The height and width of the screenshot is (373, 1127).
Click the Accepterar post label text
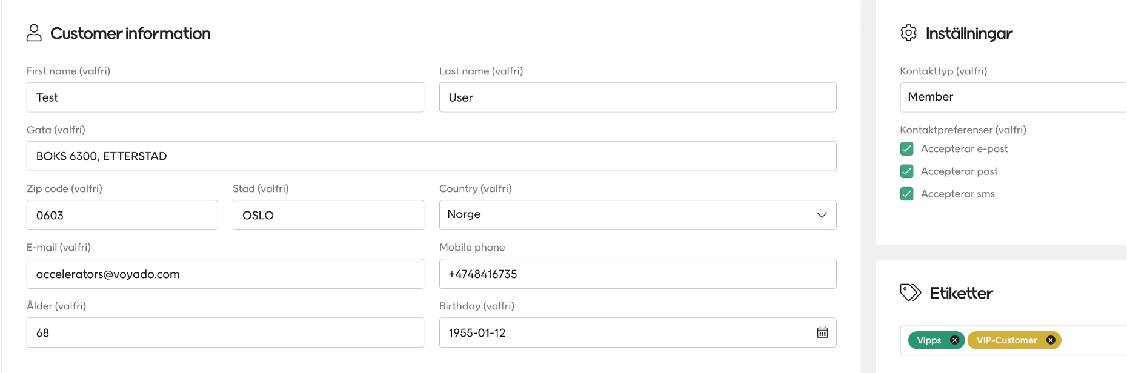pos(959,171)
